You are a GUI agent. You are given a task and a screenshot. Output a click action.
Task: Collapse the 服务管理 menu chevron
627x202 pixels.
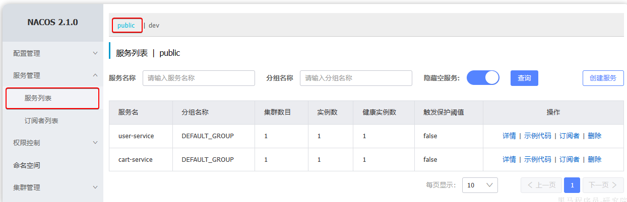coord(95,75)
